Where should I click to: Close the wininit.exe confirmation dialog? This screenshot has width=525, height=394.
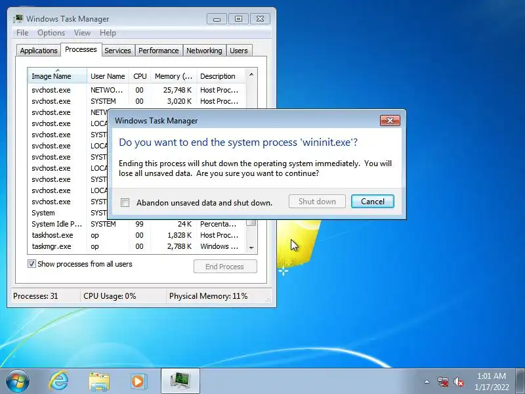[390, 121]
